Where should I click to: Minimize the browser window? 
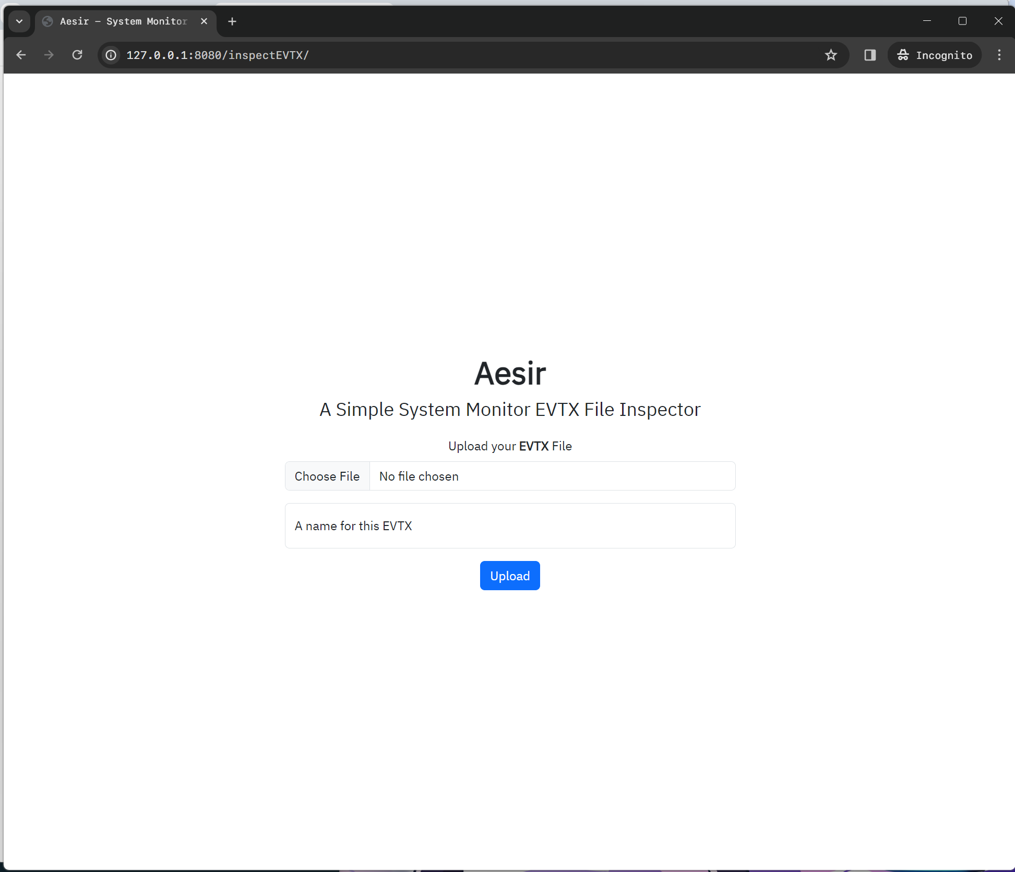927,21
